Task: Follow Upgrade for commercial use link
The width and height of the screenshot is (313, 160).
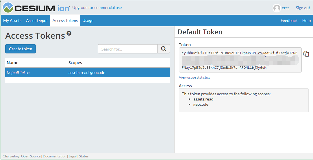Action: [x=97, y=8]
